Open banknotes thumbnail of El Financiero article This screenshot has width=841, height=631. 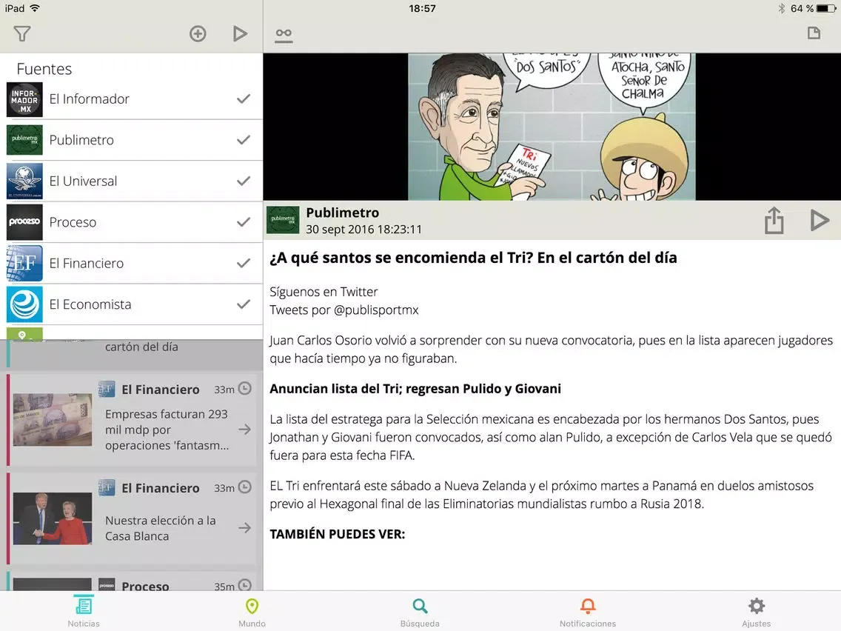coord(53,420)
